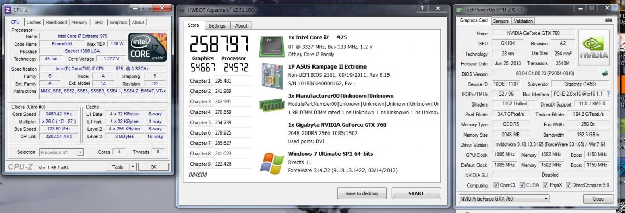Click the Intel Core i7 logo in CPU-Z

[x=147, y=48]
